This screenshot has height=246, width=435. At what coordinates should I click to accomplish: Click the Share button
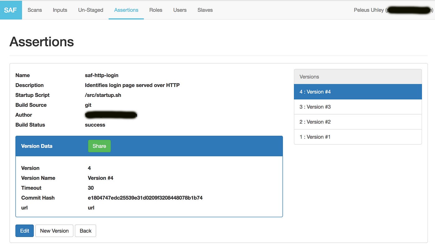coord(99,146)
